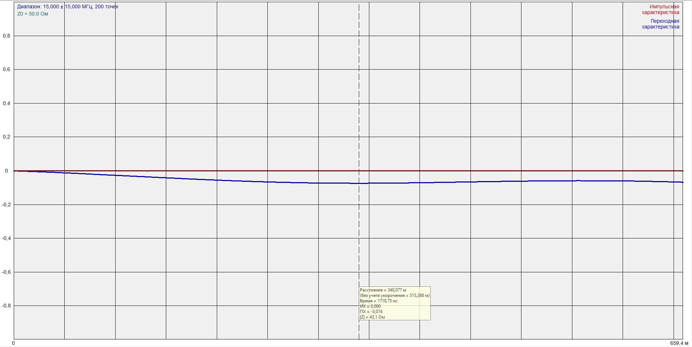Click the ПХ = -0,074 tooltip value

(371, 312)
